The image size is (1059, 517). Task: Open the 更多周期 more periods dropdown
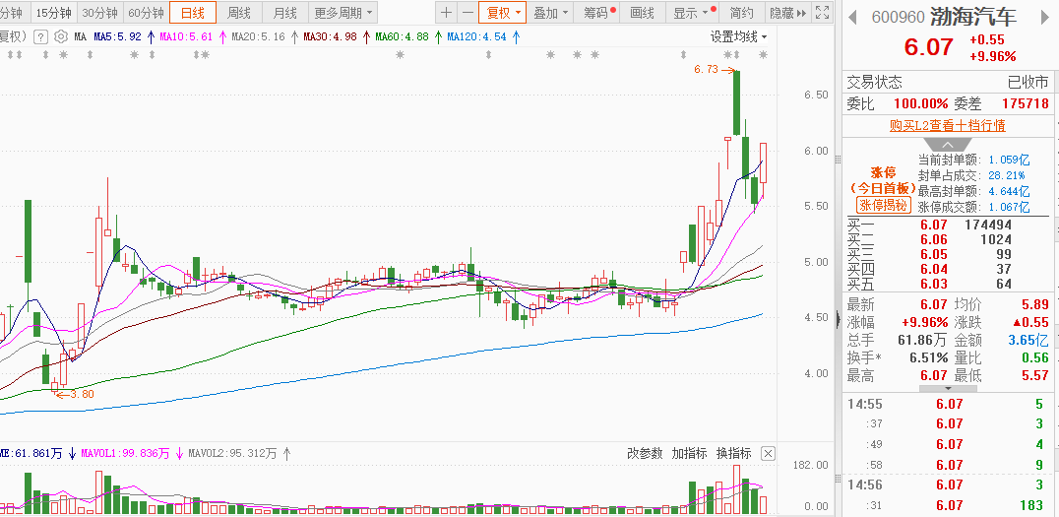[x=343, y=12]
